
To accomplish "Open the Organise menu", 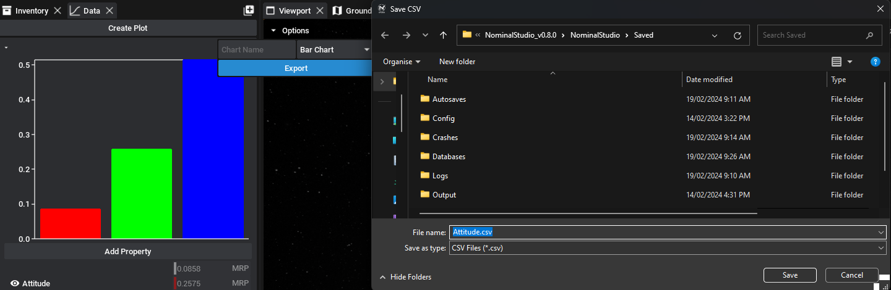I will (402, 62).
